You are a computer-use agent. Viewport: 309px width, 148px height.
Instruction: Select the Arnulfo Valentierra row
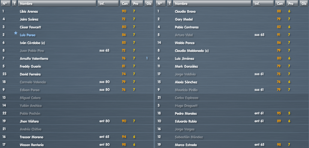click(77, 59)
